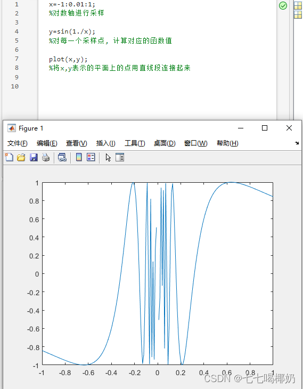Close the Figure 1 window
This screenshot has width=303, height=389.
[289, 128]
